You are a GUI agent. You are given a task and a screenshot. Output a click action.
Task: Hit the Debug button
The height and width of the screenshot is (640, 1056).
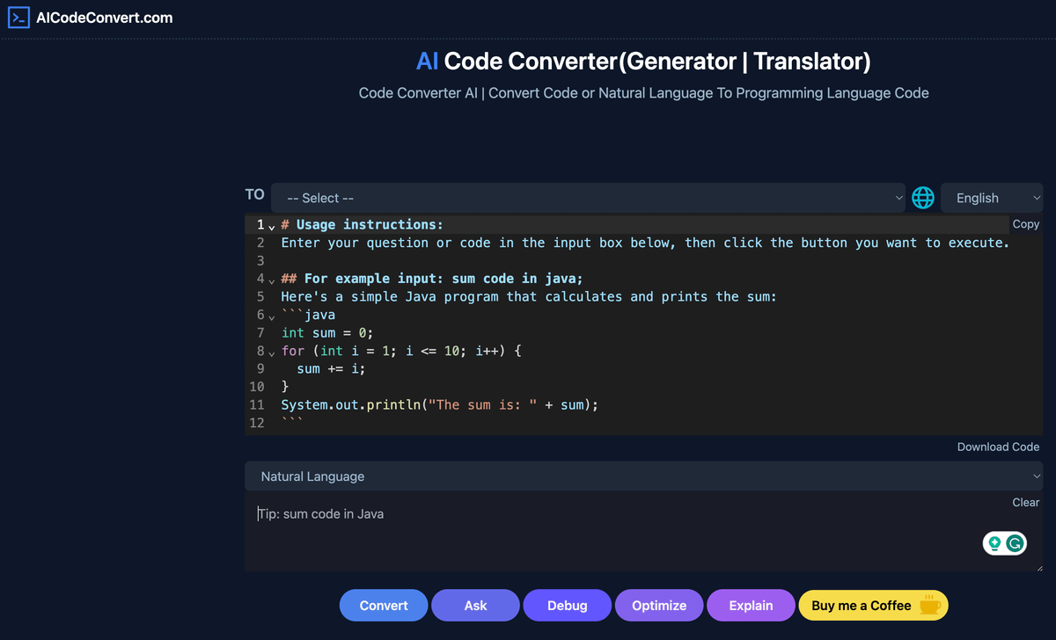point(567,605)
